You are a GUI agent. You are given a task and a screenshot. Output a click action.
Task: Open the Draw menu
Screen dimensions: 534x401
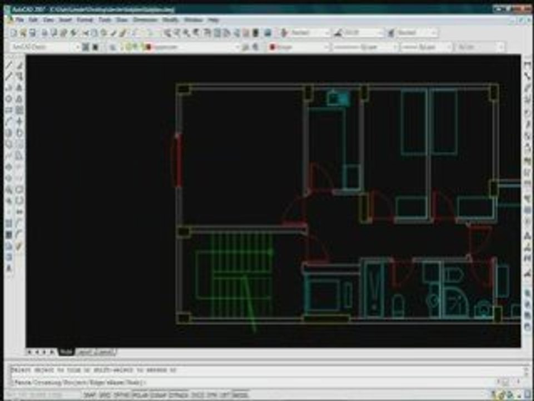(x=122, y=20)
